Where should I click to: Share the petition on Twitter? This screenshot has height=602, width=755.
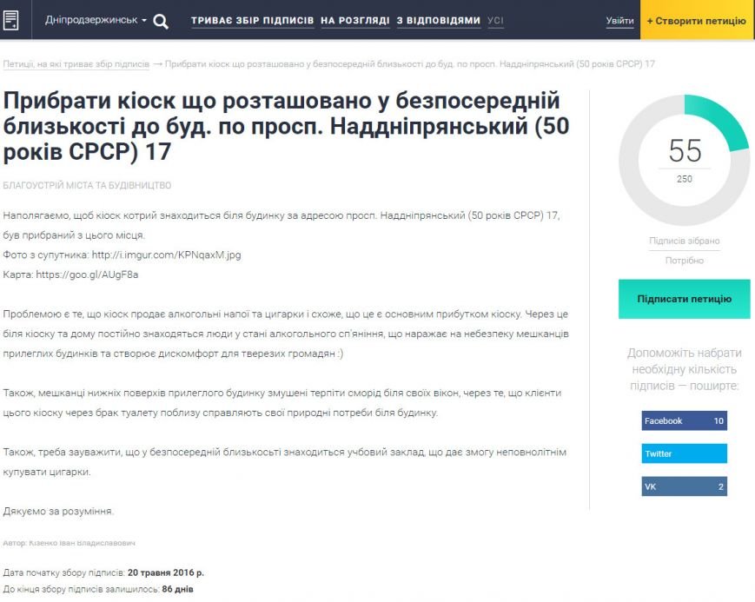(x=685, y=453)
